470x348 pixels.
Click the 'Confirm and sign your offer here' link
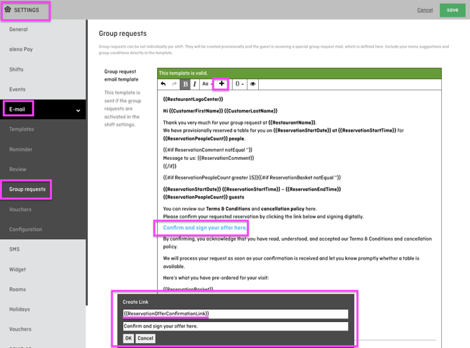pos(205,228)
